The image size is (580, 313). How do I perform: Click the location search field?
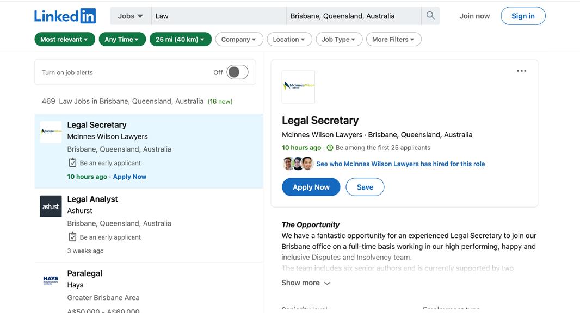(x=354, y=16)
